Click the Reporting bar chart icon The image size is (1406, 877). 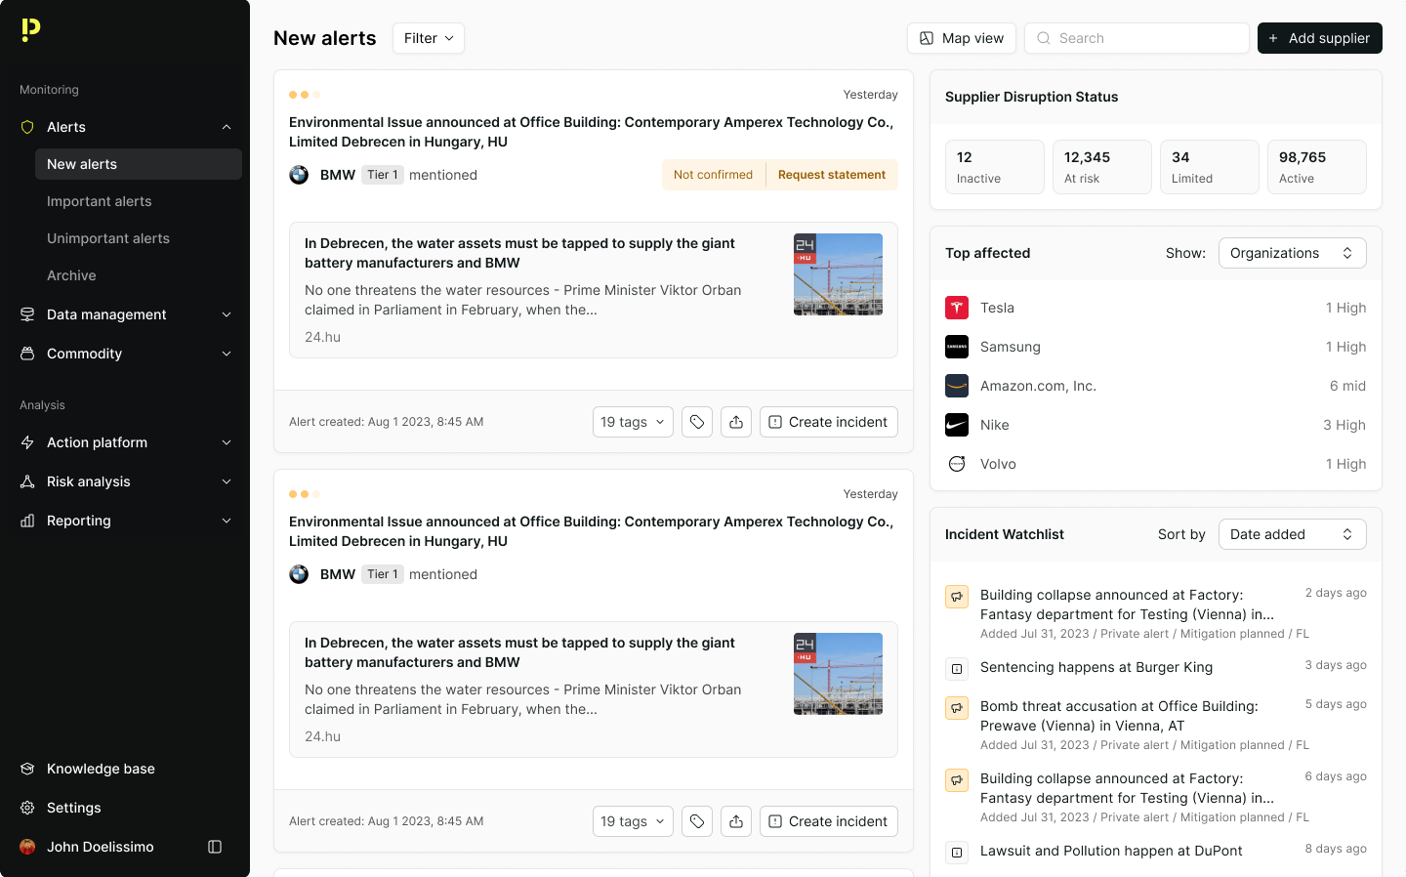pos(27,521)
